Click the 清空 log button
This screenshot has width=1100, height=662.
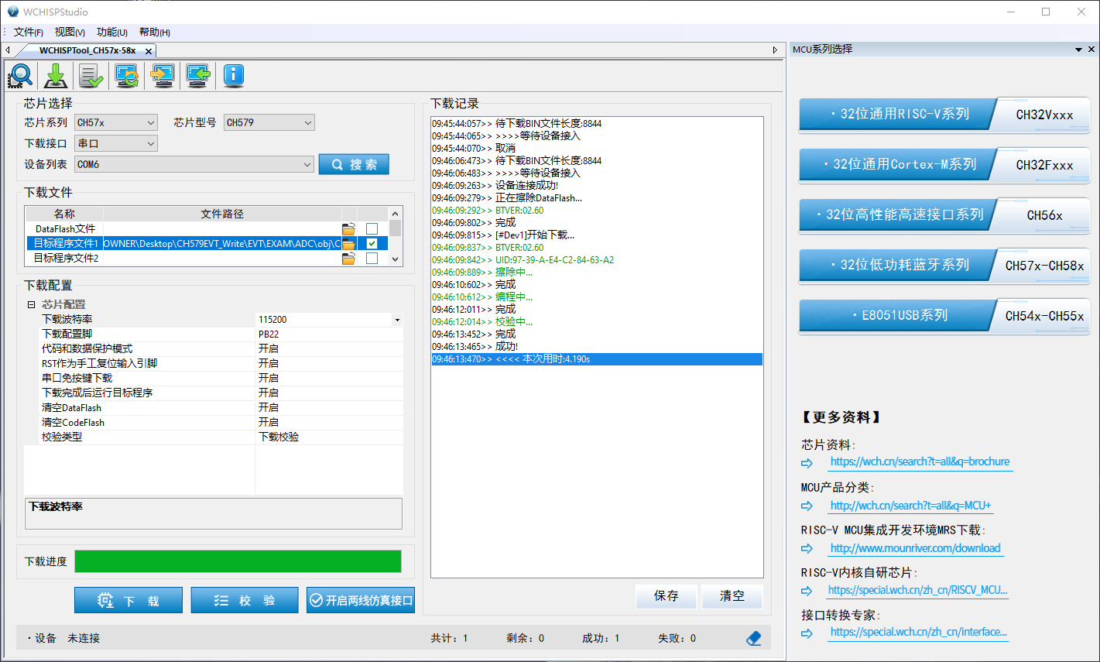pos(732,595)
